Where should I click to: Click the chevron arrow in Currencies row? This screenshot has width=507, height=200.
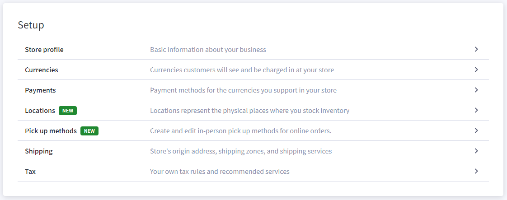[476, 70]
